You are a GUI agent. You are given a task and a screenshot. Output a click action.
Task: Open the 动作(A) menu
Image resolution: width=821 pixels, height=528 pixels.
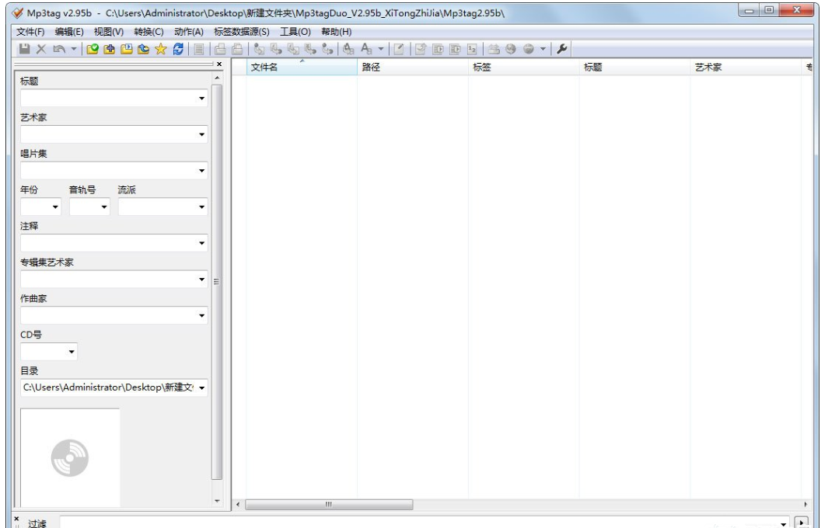(188, 32)
